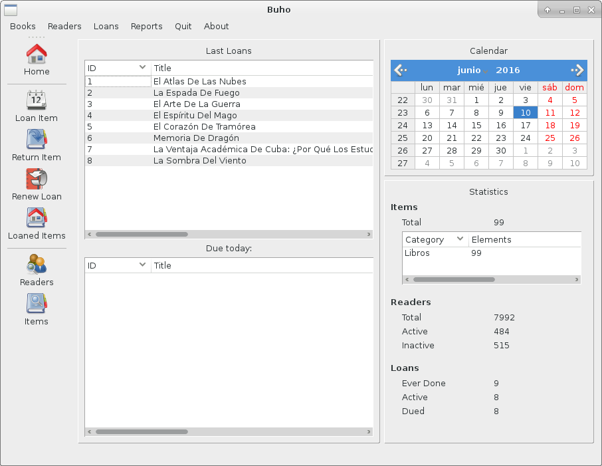The width and height of the screenshot is (602, 466).
Task: Select row 'El Espíritu Del Mago'
Action: click(229, 115)
